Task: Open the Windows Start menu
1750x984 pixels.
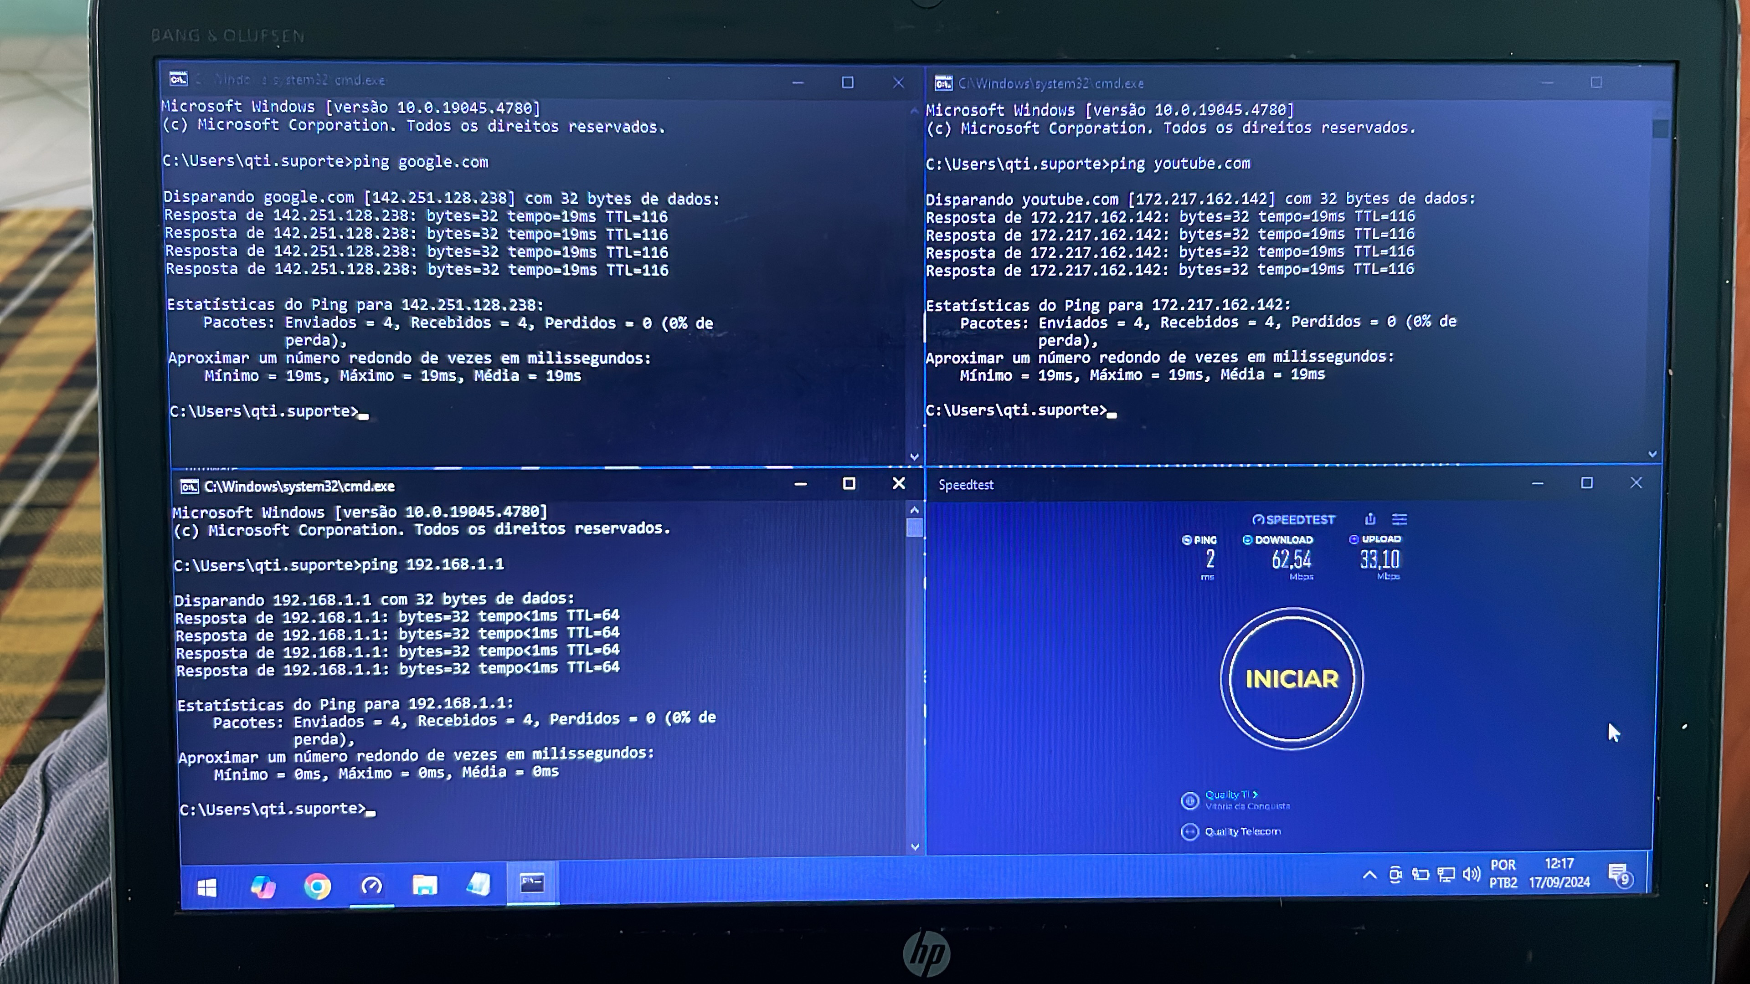Action: click(x=207, y=887)
